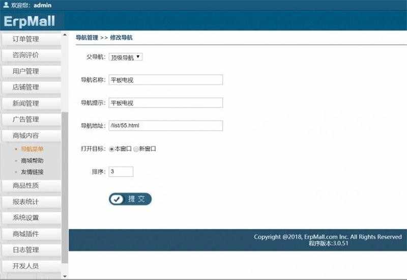Expand the 店铺管理 sidebar menu
The image size is (407, 280).
pyautogui.click(x=31, y=87)
